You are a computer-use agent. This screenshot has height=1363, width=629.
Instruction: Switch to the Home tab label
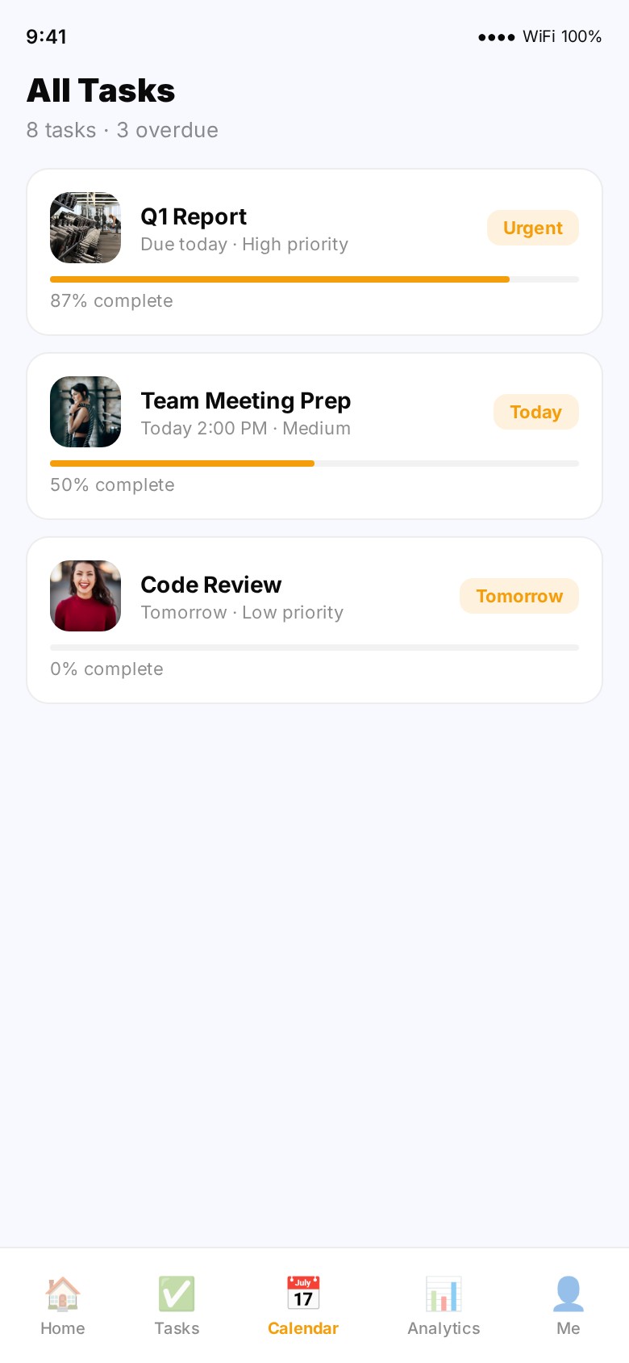(x=62, y=1328)
